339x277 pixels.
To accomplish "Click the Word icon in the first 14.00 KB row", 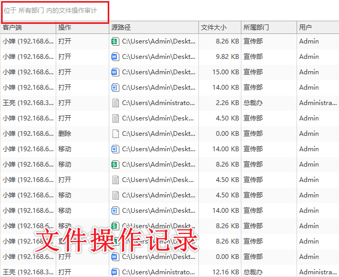I will tap(115, 87).
